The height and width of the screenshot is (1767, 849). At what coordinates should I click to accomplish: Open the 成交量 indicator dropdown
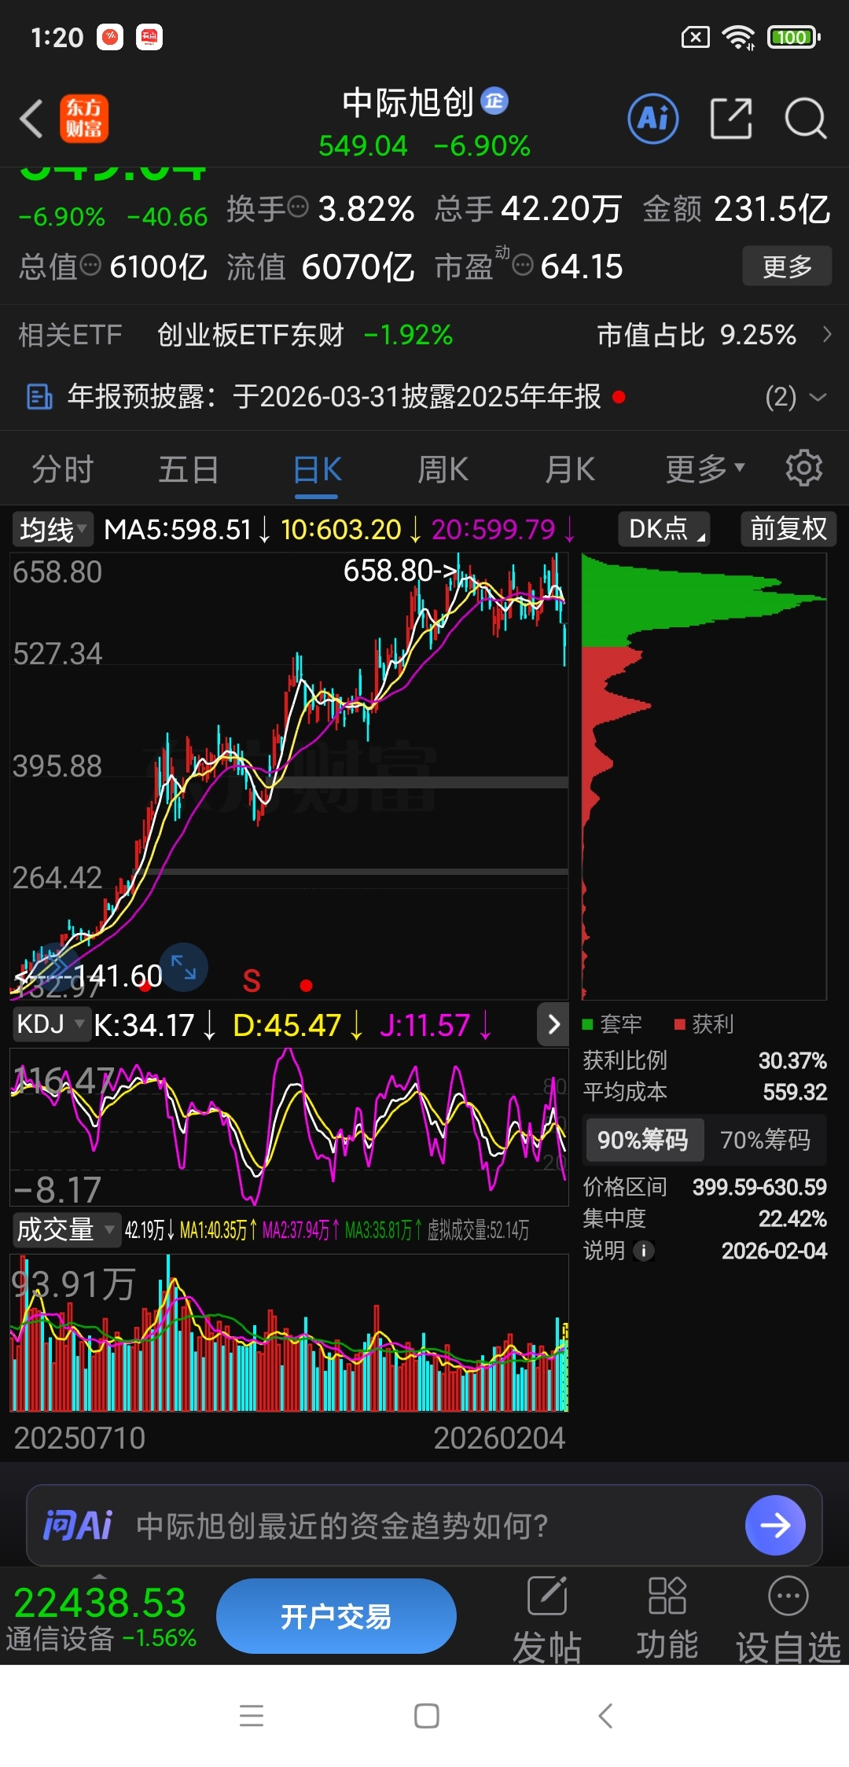[66, 1229]
